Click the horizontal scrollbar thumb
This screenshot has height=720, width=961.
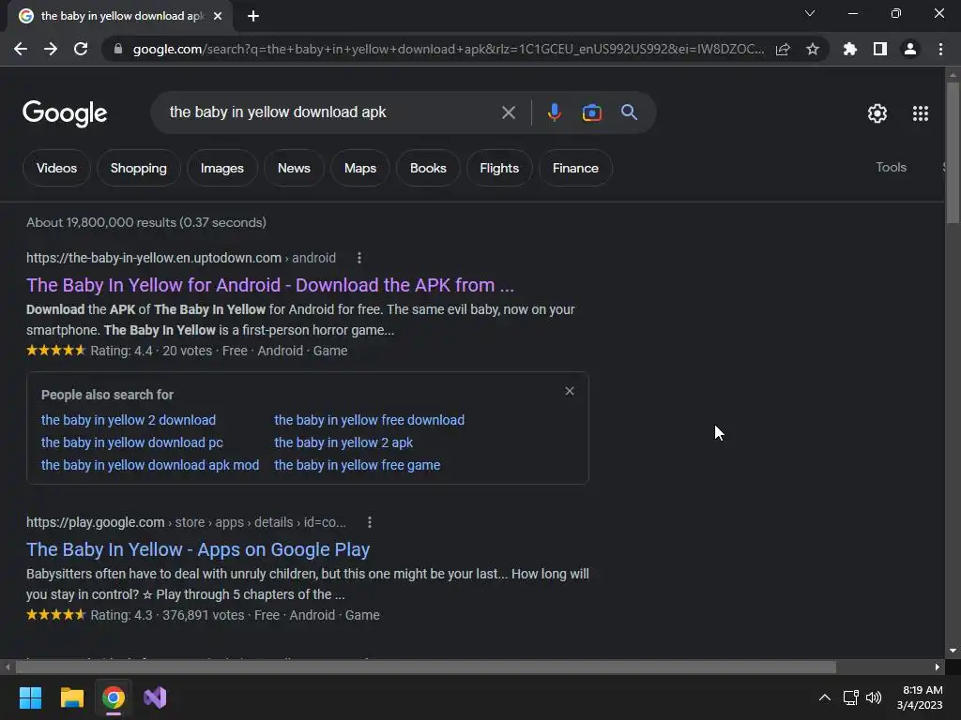[x=425, y=667]
